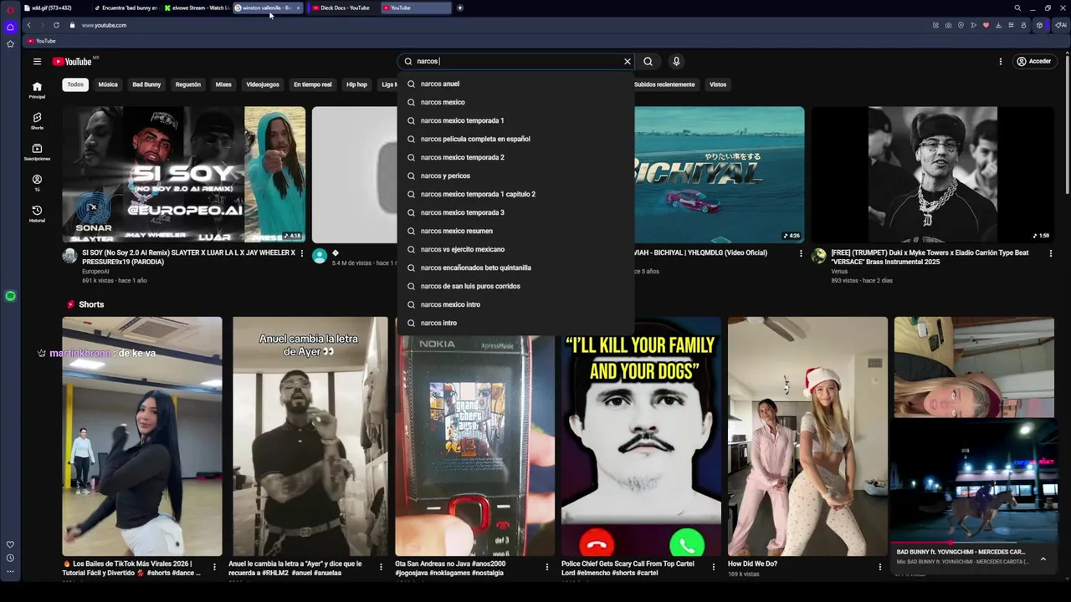This screenshot has width=1071, height=602.
Task: Open options for 'Los Bailes de TikTok' short
Action: 214,567
